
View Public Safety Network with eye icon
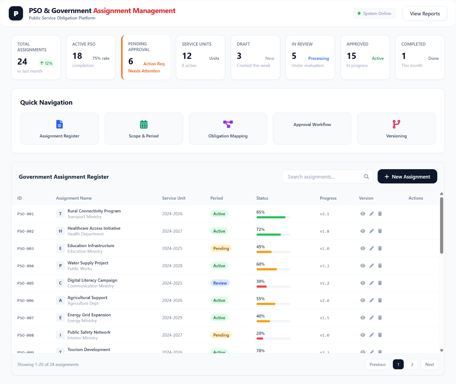[363, 335]
